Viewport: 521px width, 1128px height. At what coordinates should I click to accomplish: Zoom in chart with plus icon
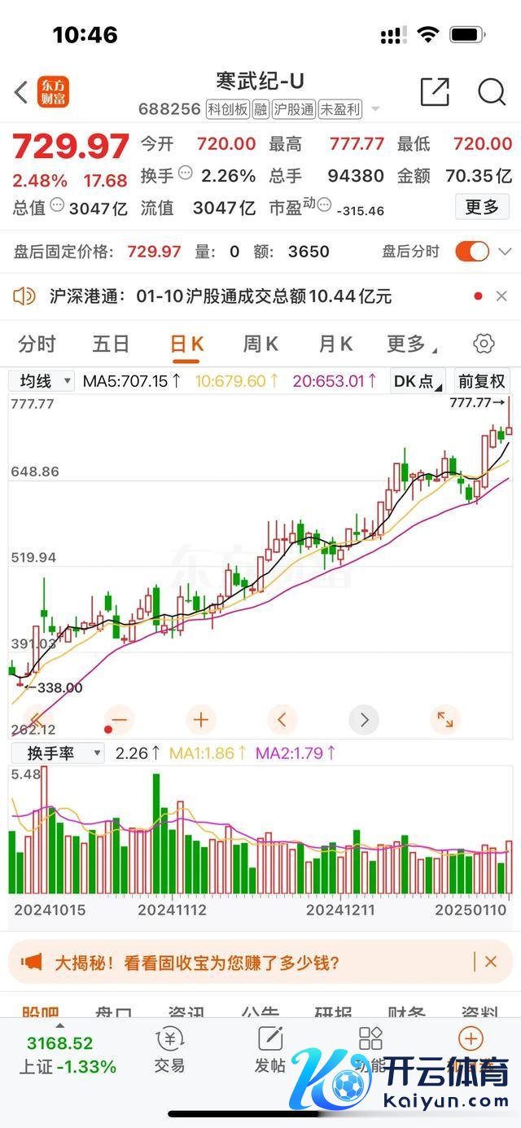(x=201, y=720)
